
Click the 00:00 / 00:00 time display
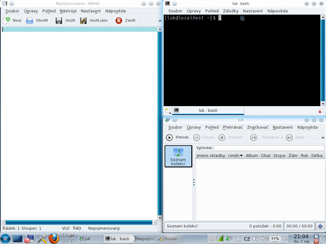[299, 226]
